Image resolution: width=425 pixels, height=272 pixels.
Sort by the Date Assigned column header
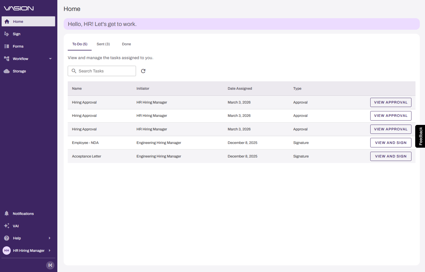[240, 89]
